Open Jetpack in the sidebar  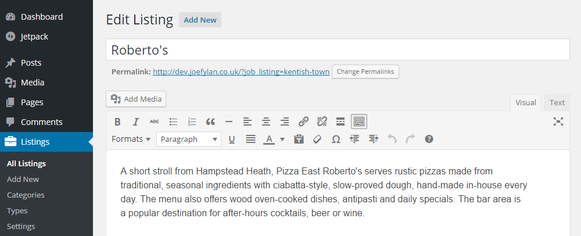click(x=46, y=37)
